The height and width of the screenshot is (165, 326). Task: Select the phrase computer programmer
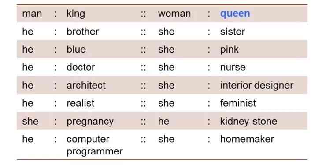(x=95, y=145)
